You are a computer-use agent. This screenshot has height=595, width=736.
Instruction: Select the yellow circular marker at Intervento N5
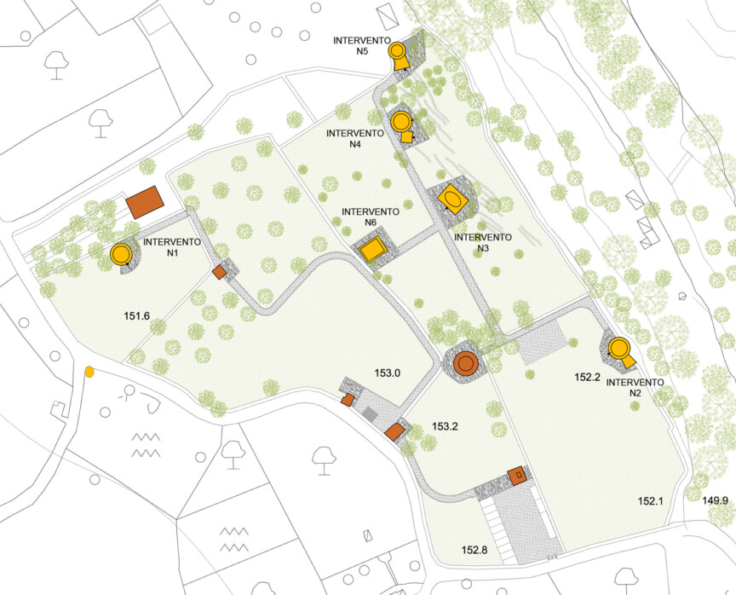click(397, 50)
